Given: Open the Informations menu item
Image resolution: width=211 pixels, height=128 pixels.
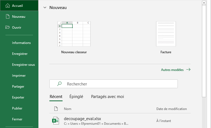Looking at the screenshot, I should click(x=21, y=43).
